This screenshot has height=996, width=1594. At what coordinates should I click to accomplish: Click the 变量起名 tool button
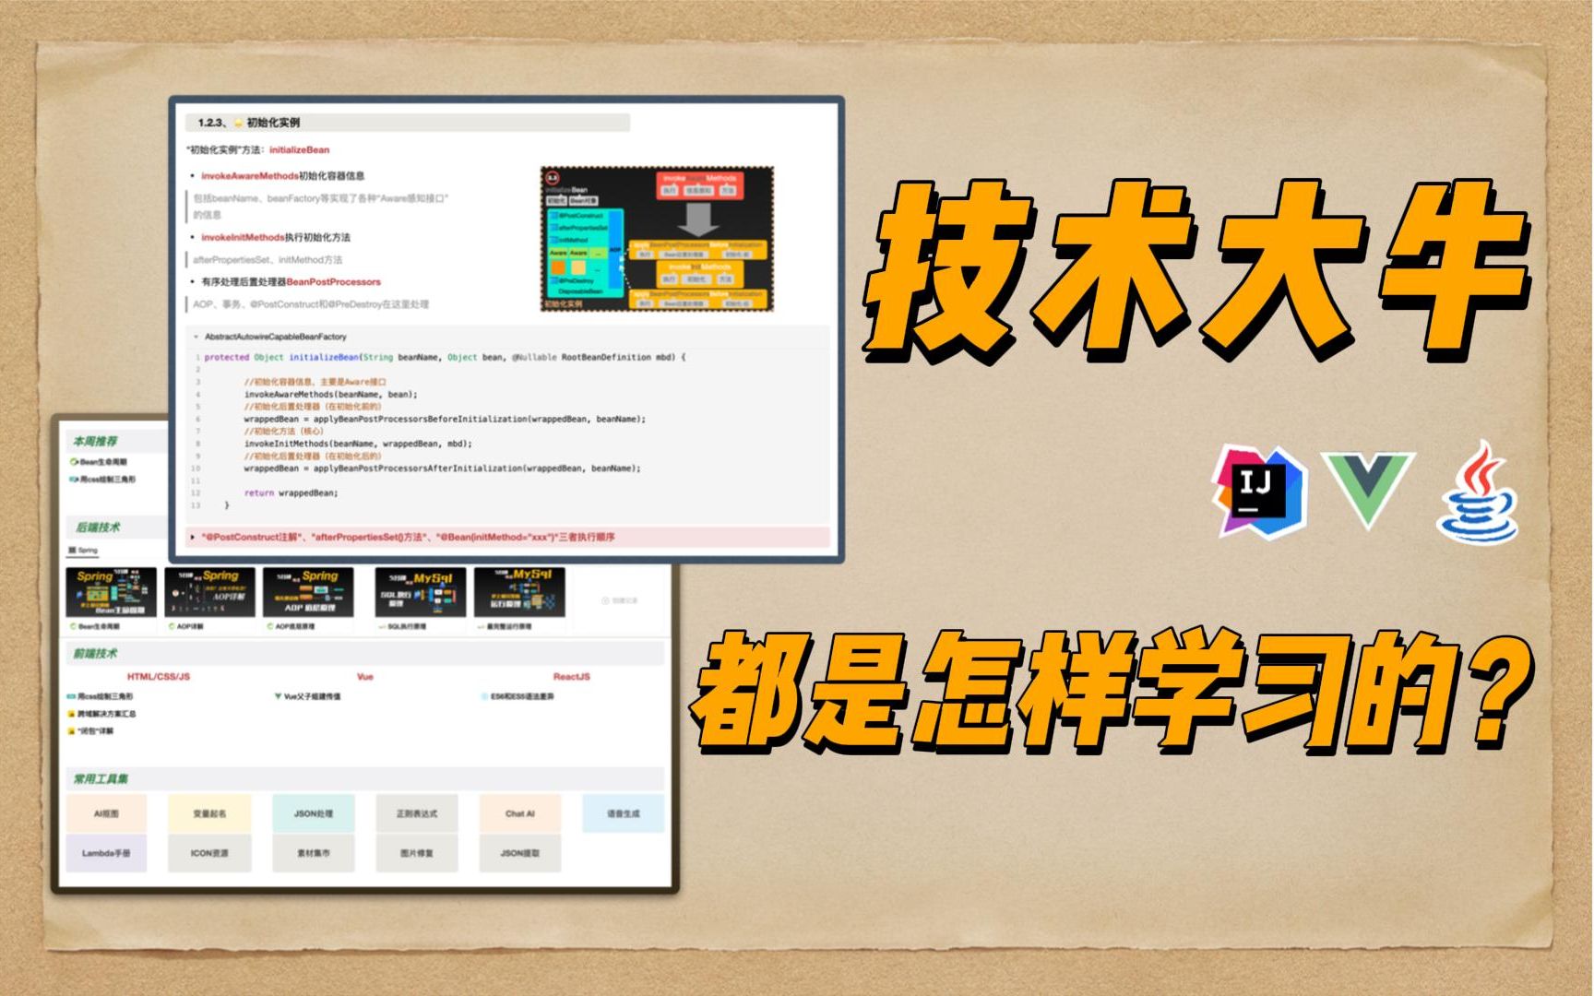click(x=209, y=813)
